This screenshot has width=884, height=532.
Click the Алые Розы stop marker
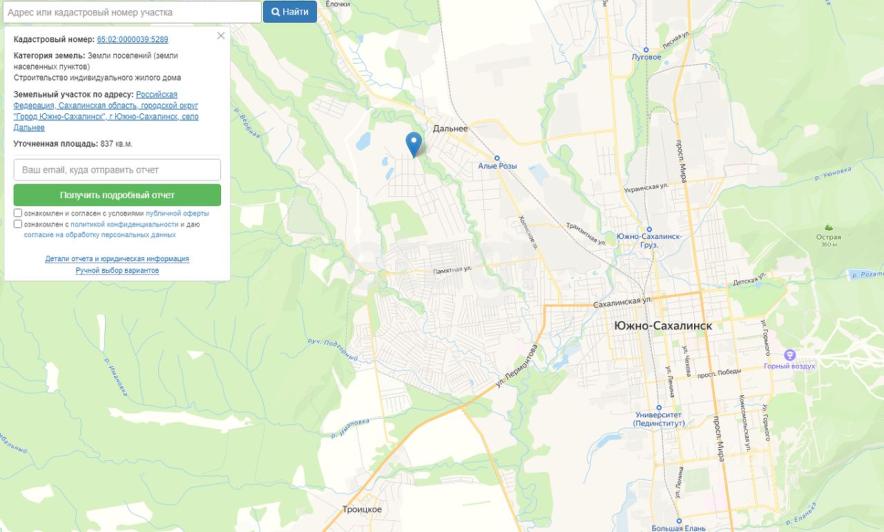click(x=497, y=158)
